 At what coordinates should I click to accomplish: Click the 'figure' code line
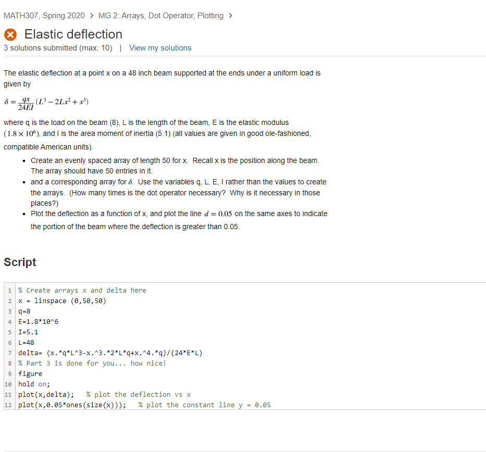click(x=30, y=373)
